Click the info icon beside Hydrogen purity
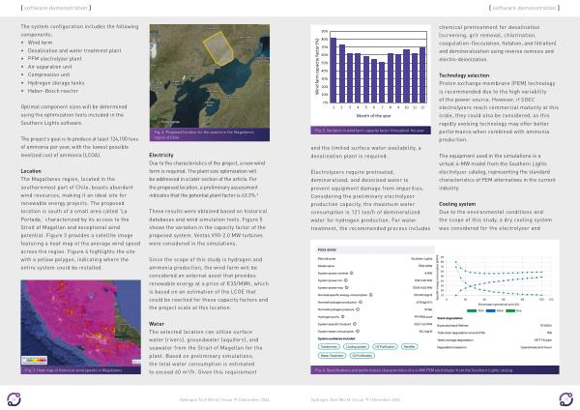 pos(343,316)
